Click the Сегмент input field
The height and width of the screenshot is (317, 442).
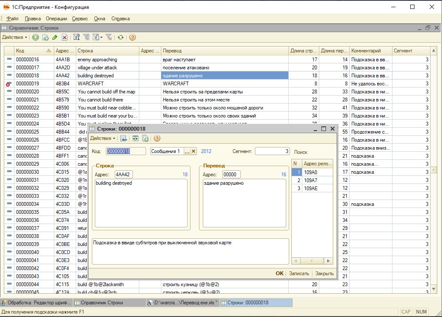(x=272, y=151)
